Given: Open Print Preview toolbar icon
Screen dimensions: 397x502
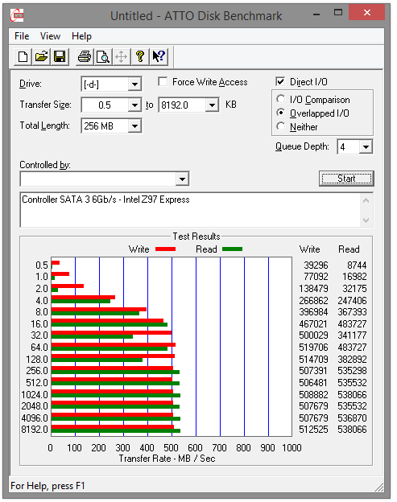Looking at the screenshot, I should click(x=103, y=57).
